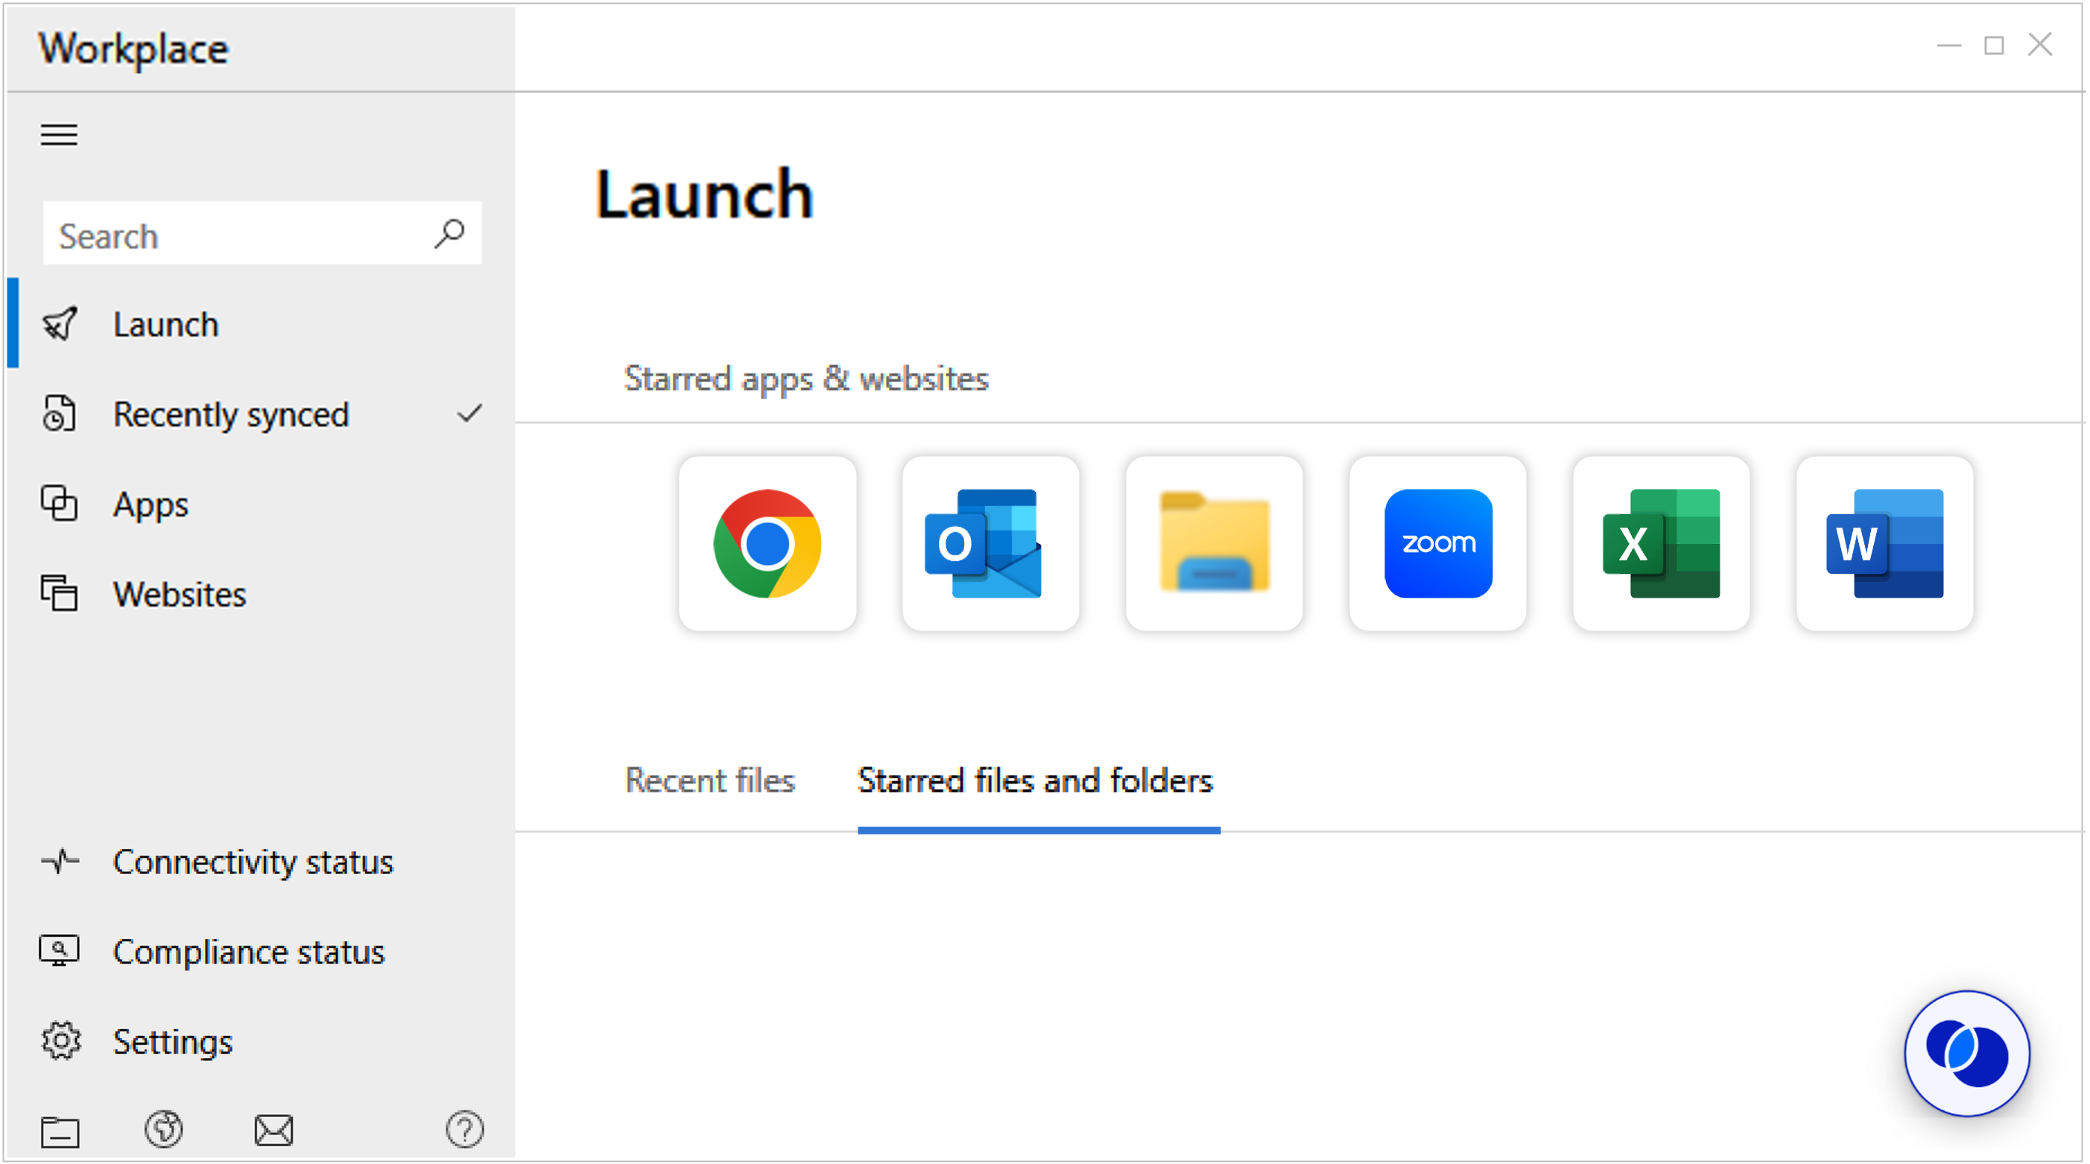2090x1164 pixels.
Task: Switch to the Recent files tab
Action: click(x=710, y=781)
